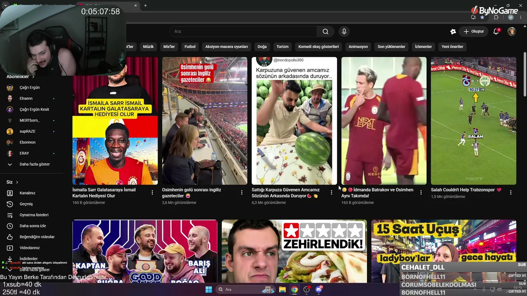Open supRAZE channel avatar in sidebar
Image resolution: width=527 pixels, height=296 pixels.
[x=10, y=132]
